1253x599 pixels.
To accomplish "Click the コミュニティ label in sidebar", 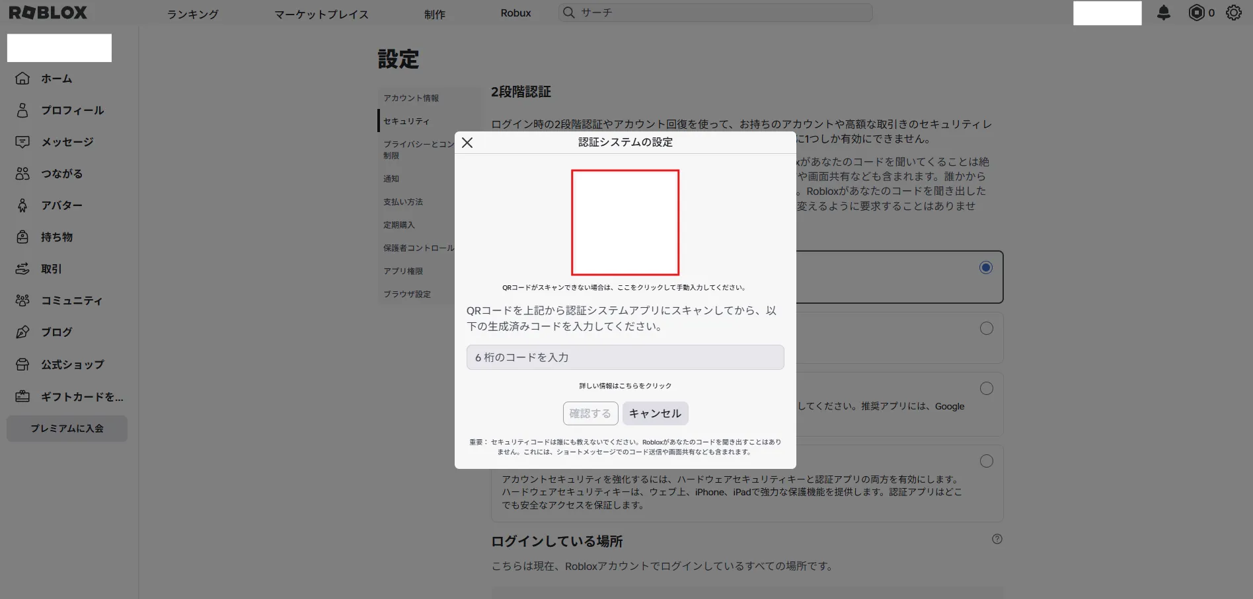I will pyautogui.click(x=72, y=300).
